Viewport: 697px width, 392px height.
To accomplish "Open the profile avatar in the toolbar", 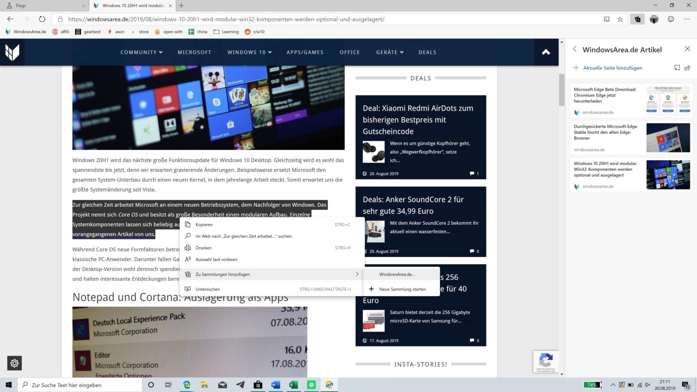I will (x=654, y=19).
